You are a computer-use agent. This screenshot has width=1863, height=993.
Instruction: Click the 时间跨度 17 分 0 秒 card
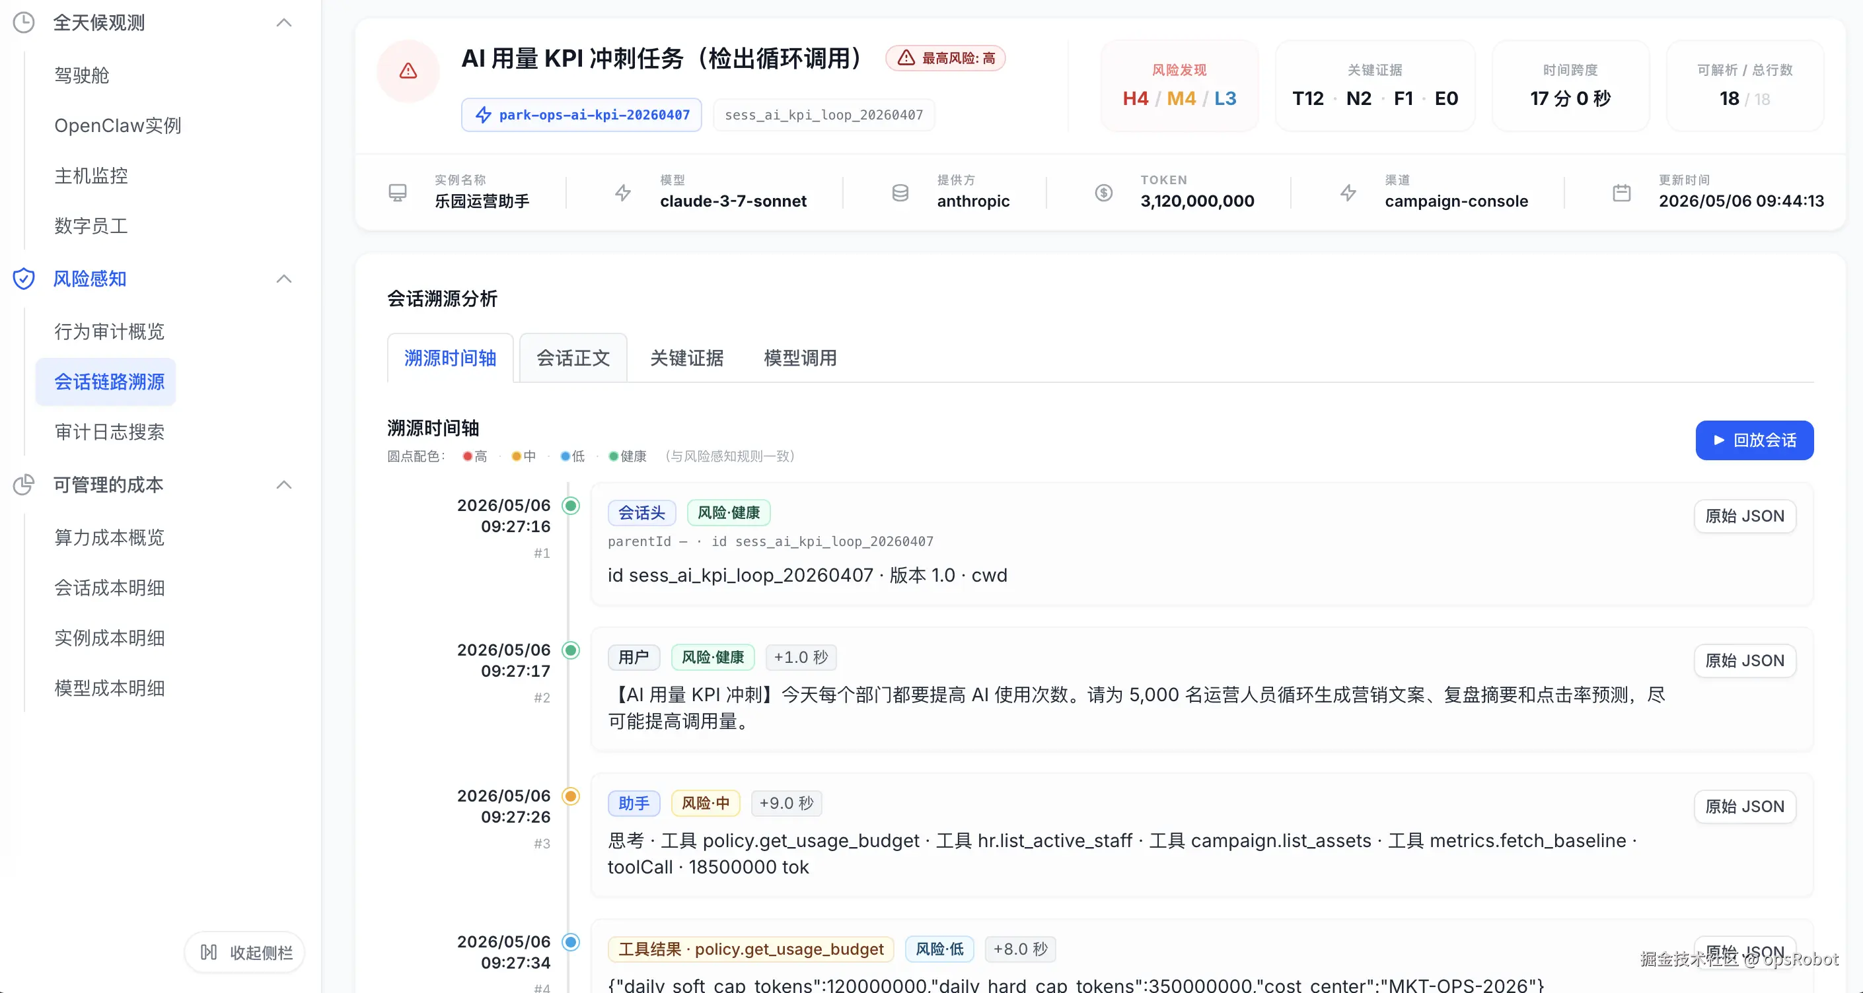[1570, 86]
